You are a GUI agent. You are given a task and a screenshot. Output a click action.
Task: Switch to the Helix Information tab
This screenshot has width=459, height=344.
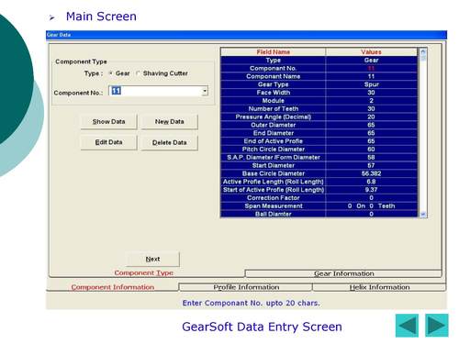pos(379,287)
